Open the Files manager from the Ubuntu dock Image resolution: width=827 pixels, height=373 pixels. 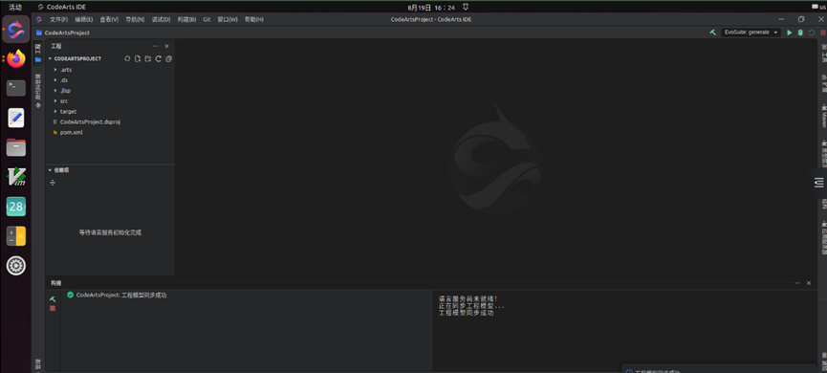pos(16,147)
